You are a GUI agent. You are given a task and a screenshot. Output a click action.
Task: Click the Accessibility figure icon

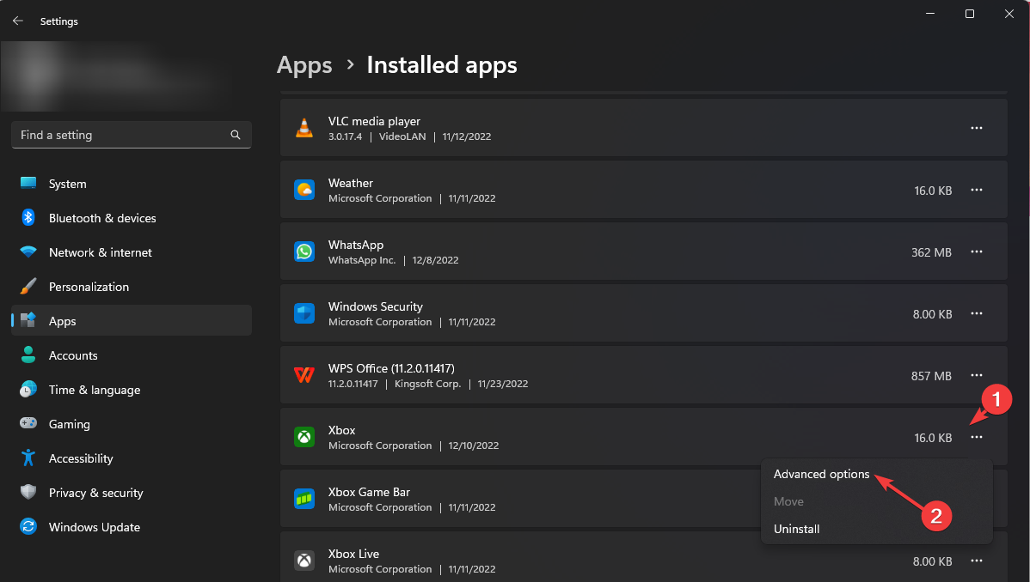point(28,458)
